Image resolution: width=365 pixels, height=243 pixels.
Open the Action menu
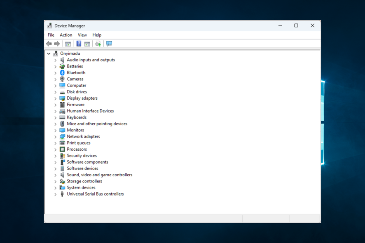[66, 35]
